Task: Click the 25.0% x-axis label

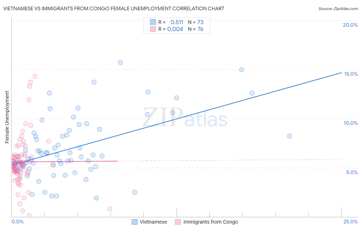Action: pos(350,222)
